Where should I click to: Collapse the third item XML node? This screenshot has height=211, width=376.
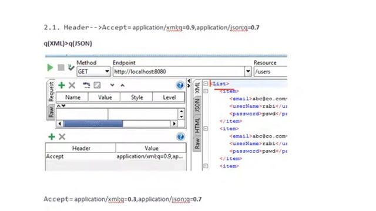click(x=206, y=166)
